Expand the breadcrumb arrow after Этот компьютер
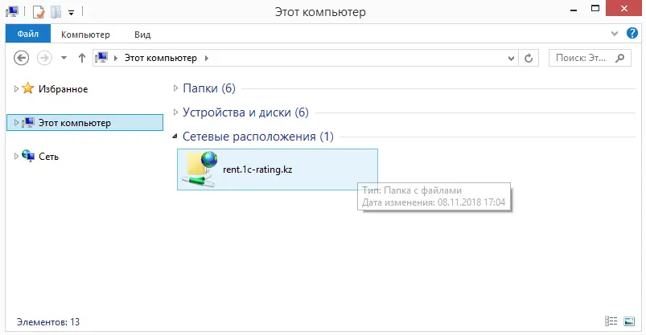This screenshot has width=646, height=335. 207,58
